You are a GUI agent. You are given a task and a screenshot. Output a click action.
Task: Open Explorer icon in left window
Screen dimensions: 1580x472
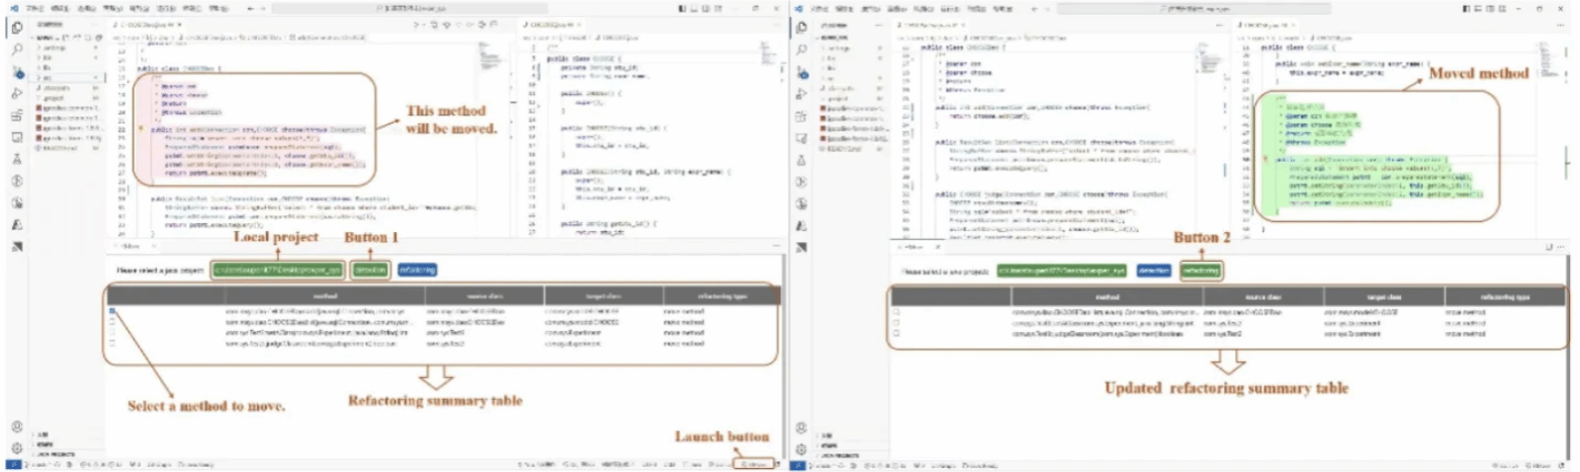(x=17, y=28)
